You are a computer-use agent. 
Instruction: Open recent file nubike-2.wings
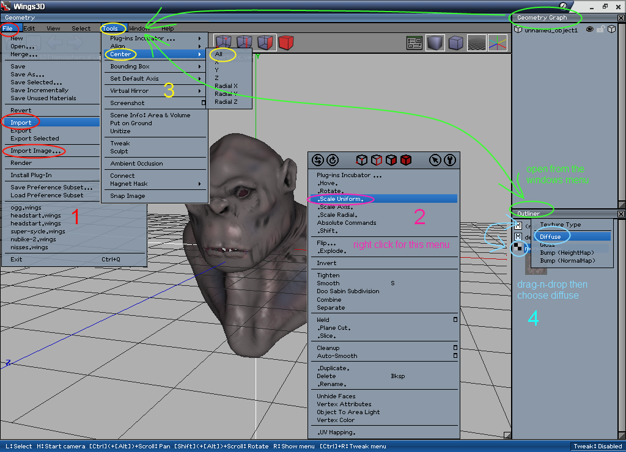click(33, 239)
